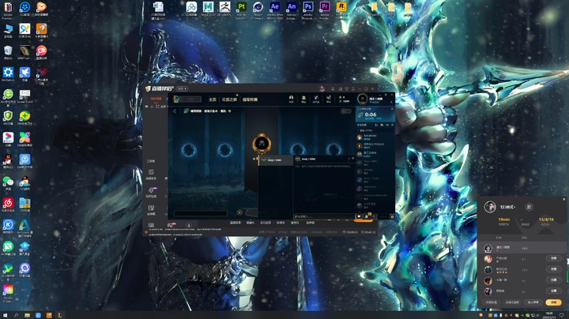Open the streamer avatar in streaming app title bar
Image resolution: width=569 pixels, height=319 pixels.
coord(322,88)
